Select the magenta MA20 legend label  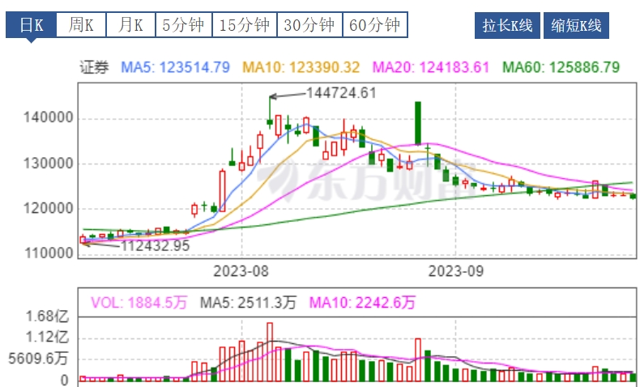coord(429,67)
